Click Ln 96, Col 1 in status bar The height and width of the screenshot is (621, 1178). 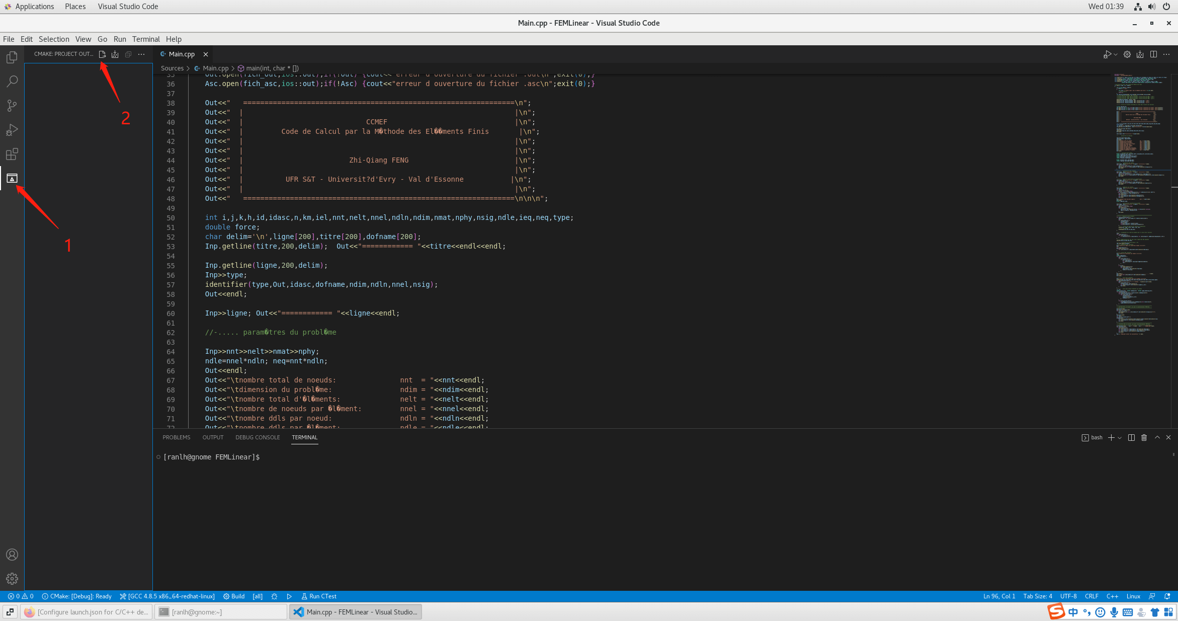999,596
